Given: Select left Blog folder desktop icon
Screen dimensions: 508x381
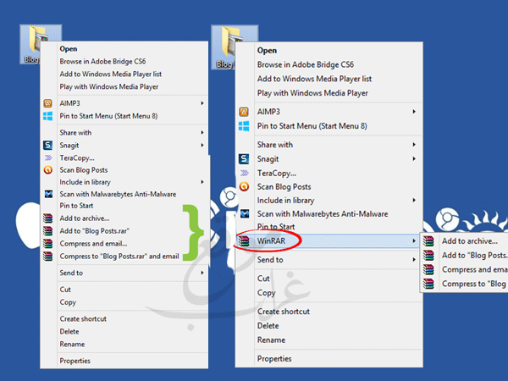Looking at the screenshot, I should pos(31,44).
